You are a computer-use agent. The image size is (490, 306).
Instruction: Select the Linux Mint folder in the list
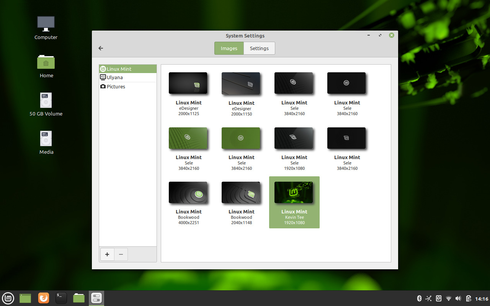pos(128,69)
